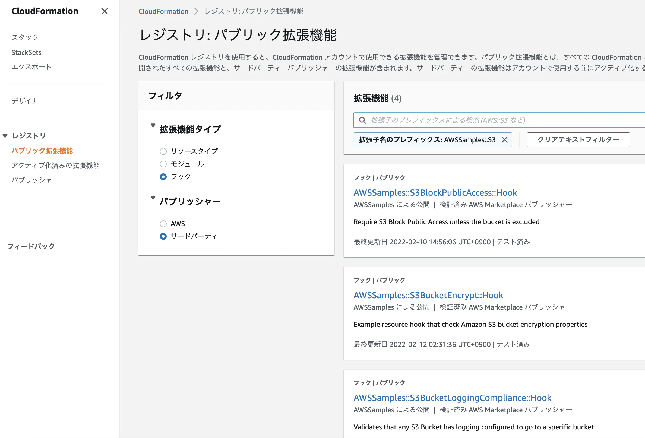Close the CloudFormation navigation sidebar

pyautogui.click(x=105, y=11)
